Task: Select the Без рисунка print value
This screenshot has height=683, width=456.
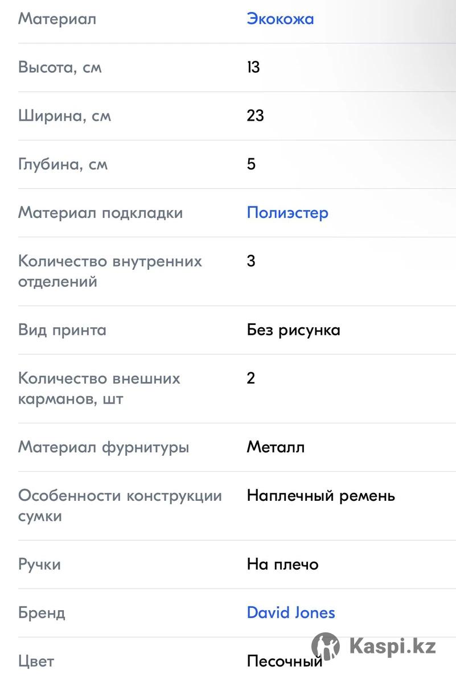Action: pyautogui.click(x=293, y=330)
